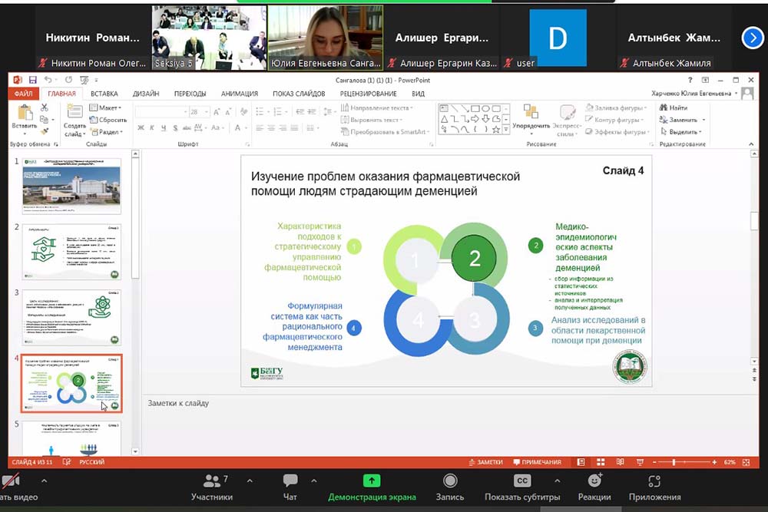Click the Find (Найти) binoculars icon
Image resolution: width=768 pixels, height=512 pixels.
[x=674, y=108]
